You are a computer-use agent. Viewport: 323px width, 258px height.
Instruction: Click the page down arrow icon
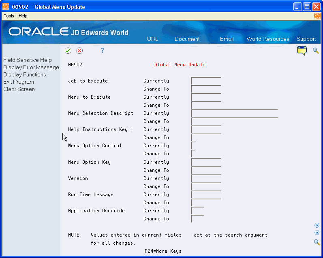click(317, 233)
